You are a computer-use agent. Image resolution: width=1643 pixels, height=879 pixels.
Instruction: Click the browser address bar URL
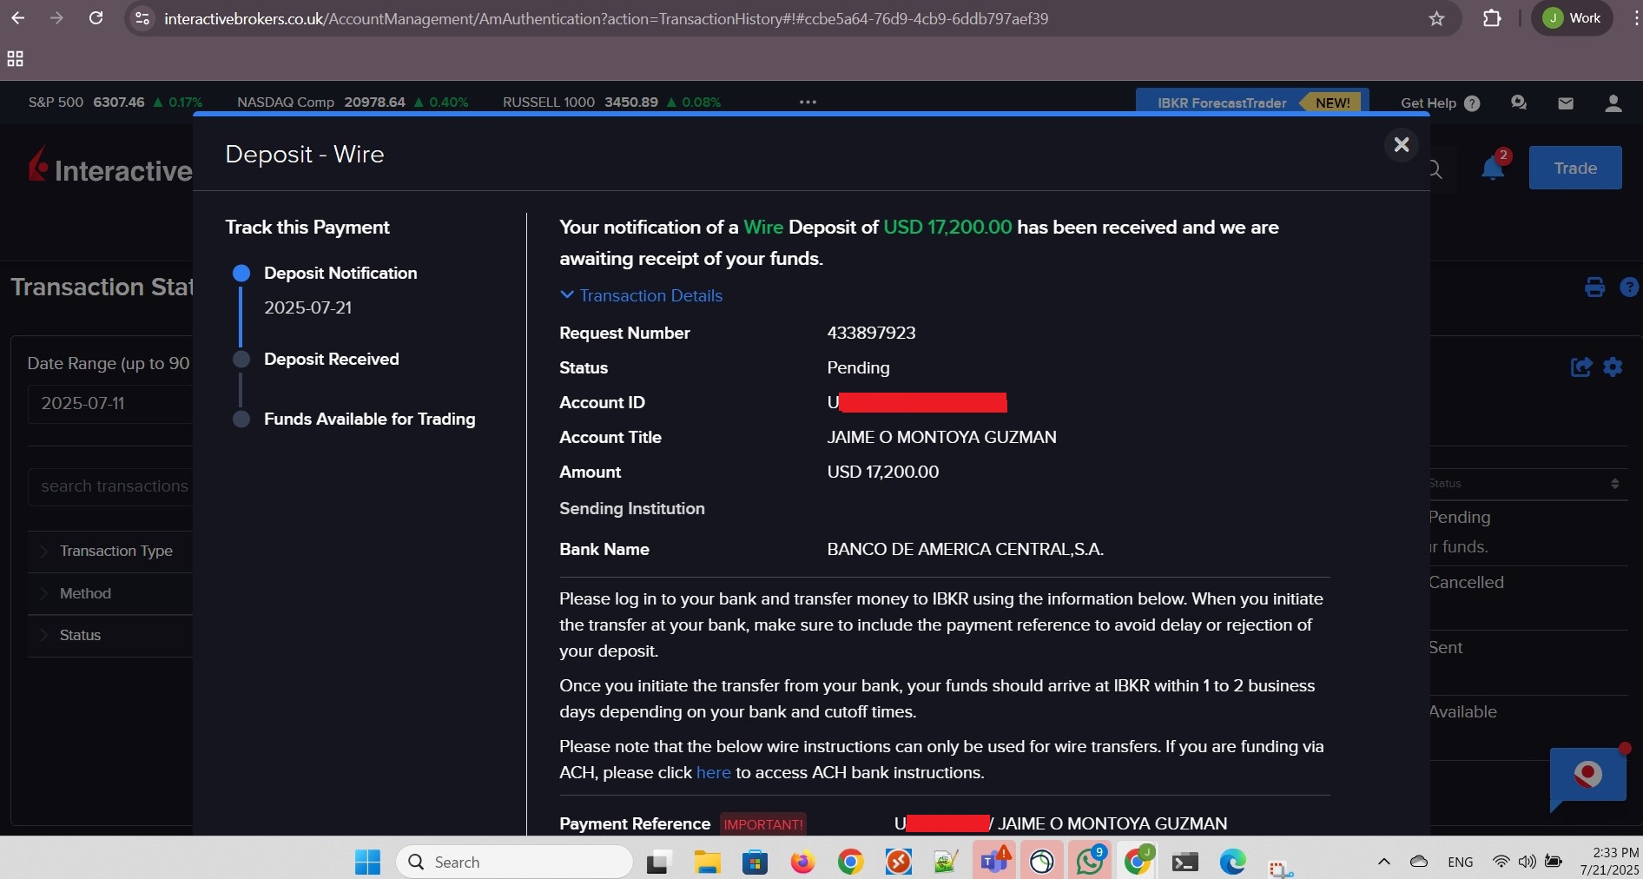coord(606,18)
